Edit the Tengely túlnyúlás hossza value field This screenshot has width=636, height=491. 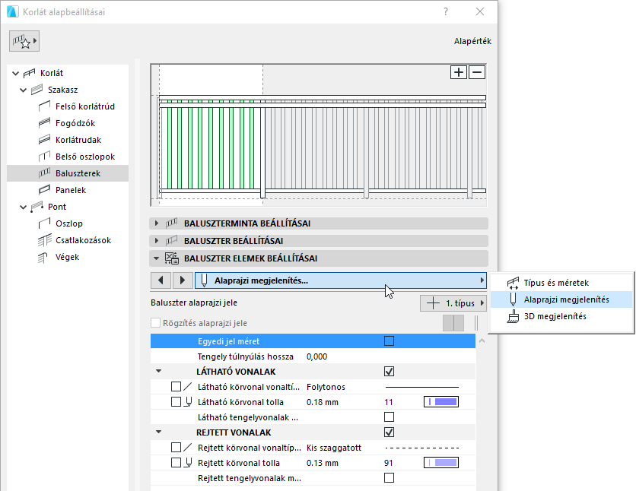320,356
